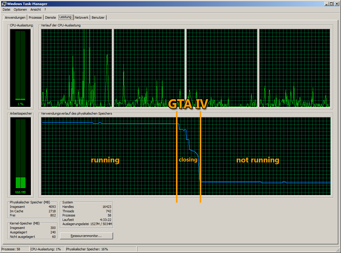Viewport: 341px width, 253px height.
Task: Open the Ansicht menu
Action: click(x=36, y=10)
